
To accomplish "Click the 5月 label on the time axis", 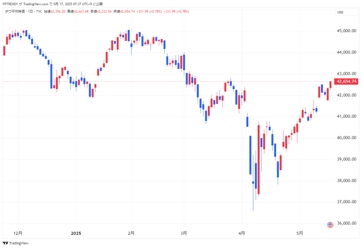I will pyautogui.click(x=300, y=233).
